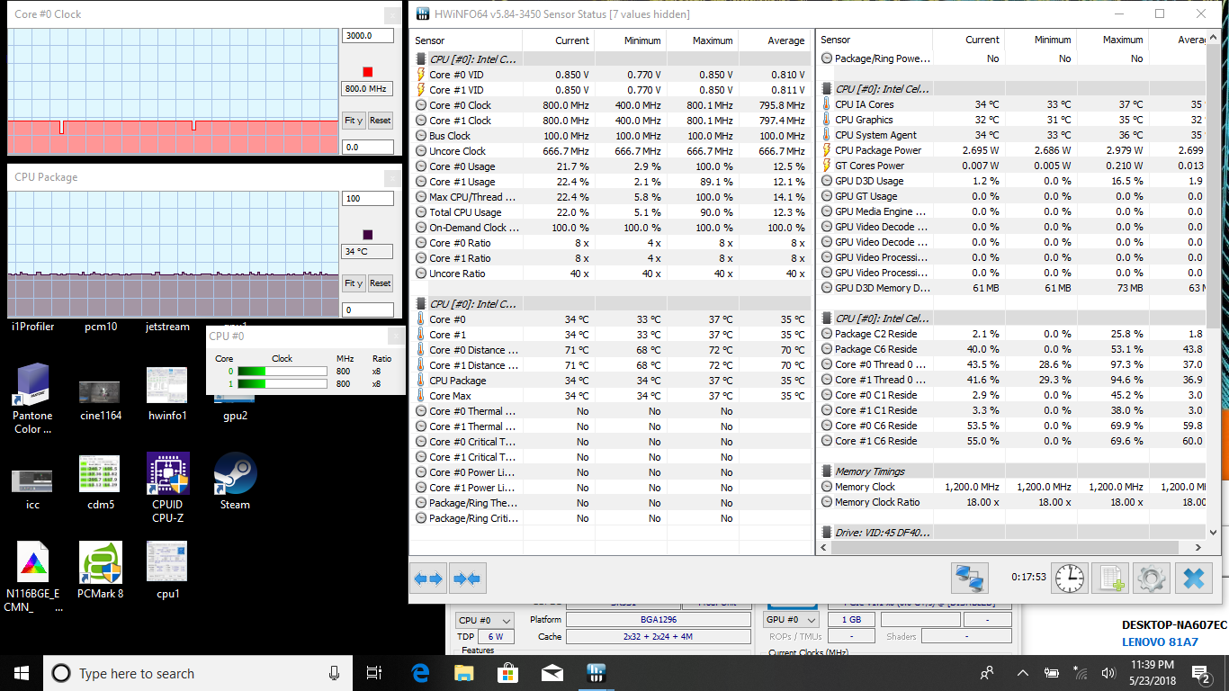Select the GPU D3D Usage row

[x=1011, y=180]
